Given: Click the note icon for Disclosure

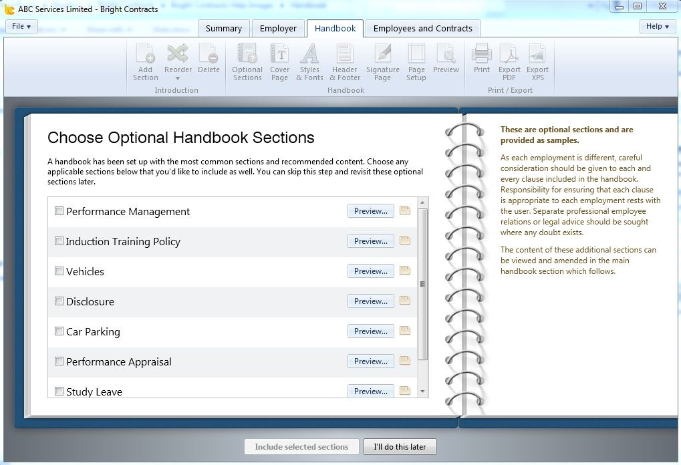Looking at the screenshot, I should (405, 301).
